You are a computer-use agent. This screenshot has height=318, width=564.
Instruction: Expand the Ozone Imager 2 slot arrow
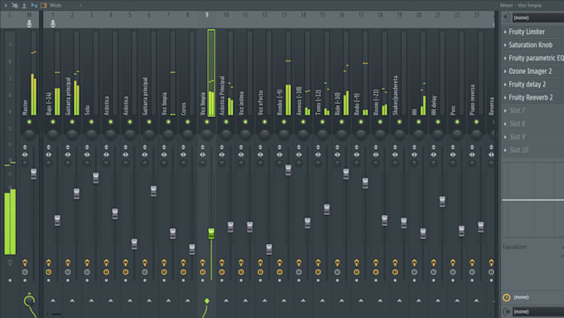tap(505, 71)
